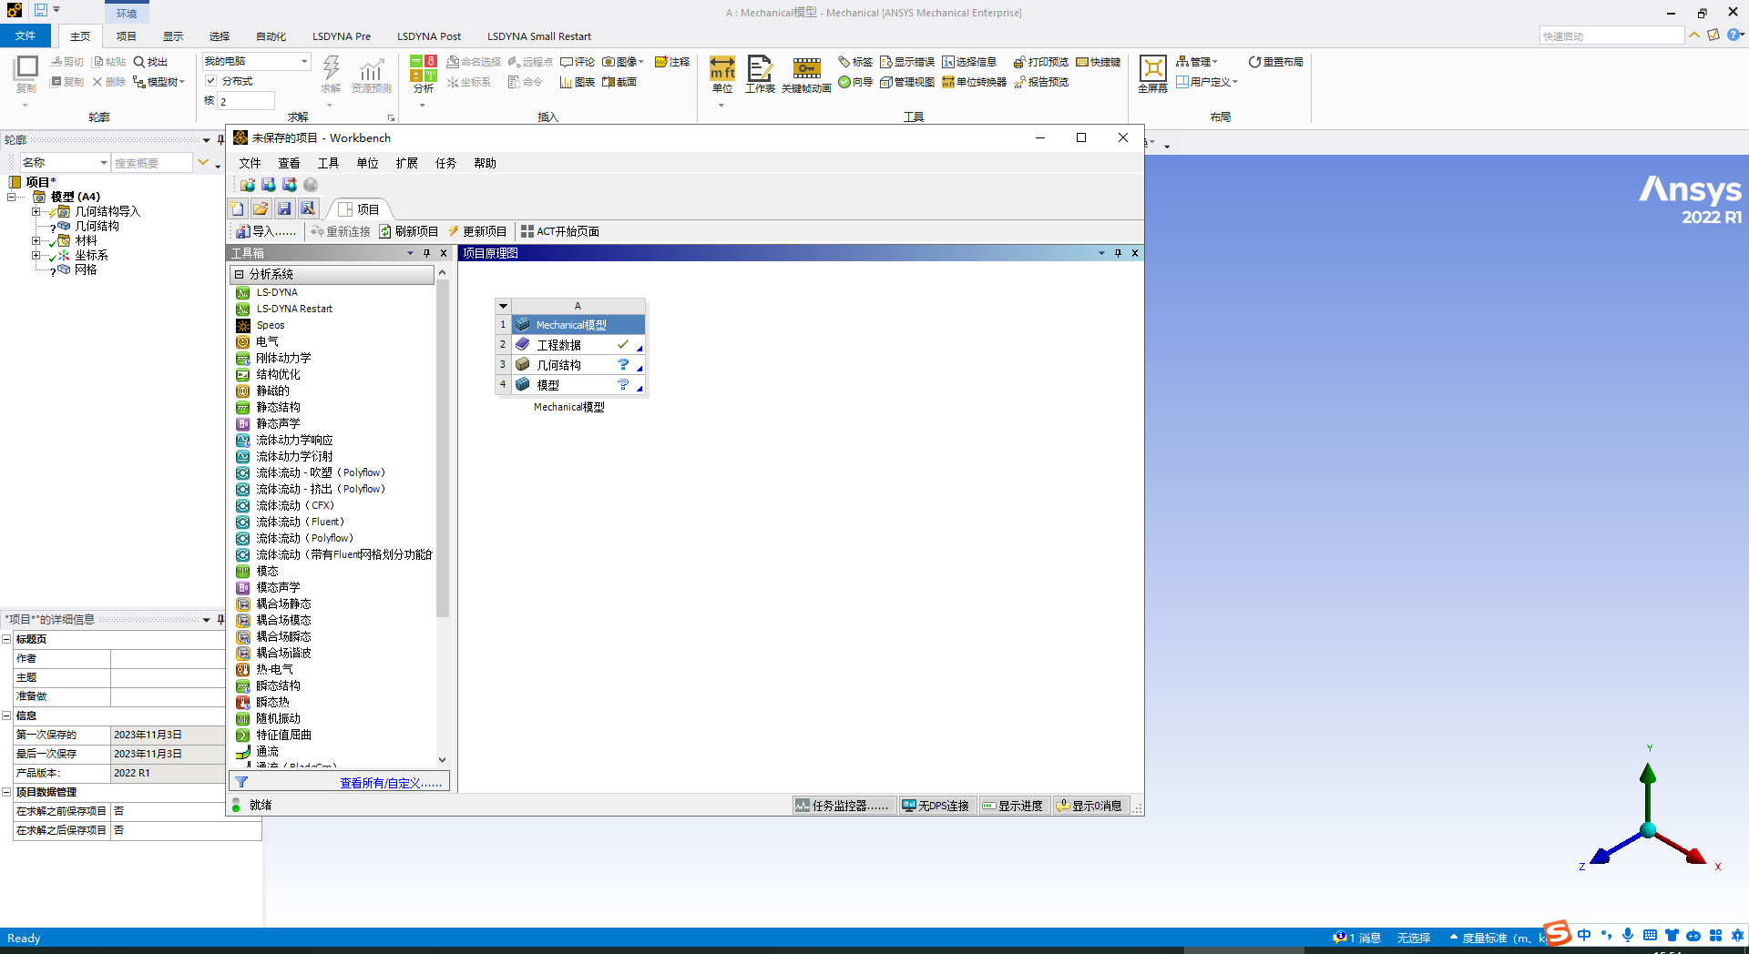
Task: Open Print Preview in ribbon
Action: [1040, 62]
